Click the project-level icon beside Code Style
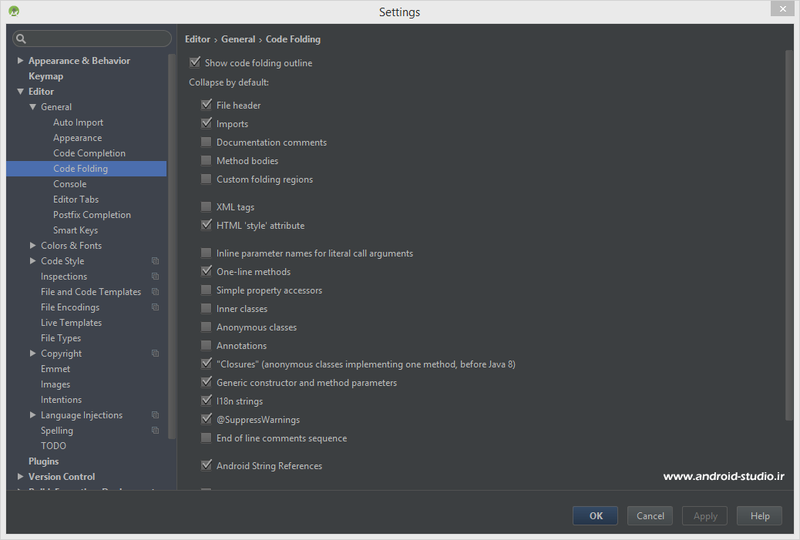Screen dimensions: 800x540 (155, 261)
